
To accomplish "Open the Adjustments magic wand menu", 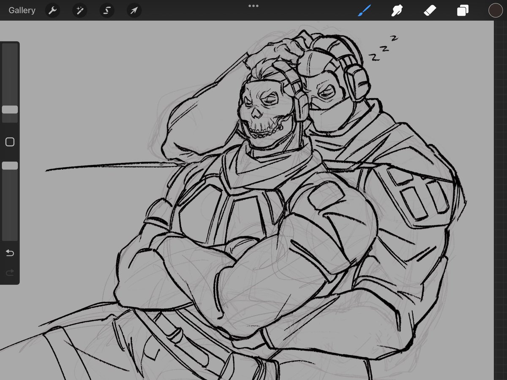I will (x=79, y=11).
